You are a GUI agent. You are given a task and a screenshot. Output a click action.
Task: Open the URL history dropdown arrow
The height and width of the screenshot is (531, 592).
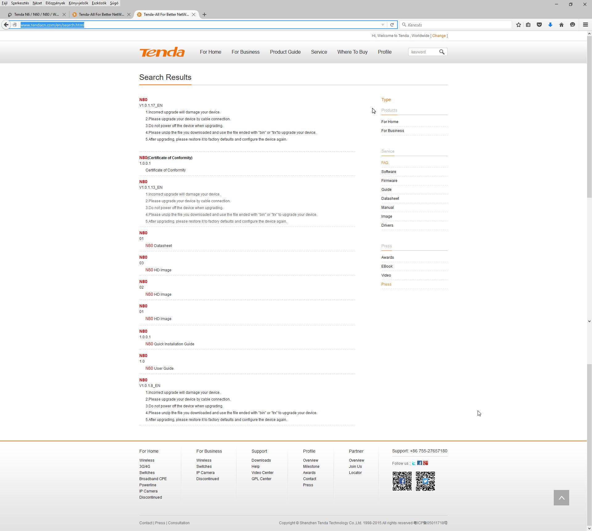(x=383, y=25)
